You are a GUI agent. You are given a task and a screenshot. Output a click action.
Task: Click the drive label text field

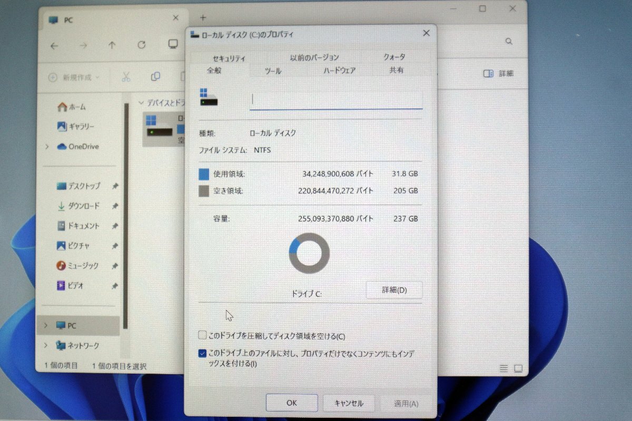point(336,99)
